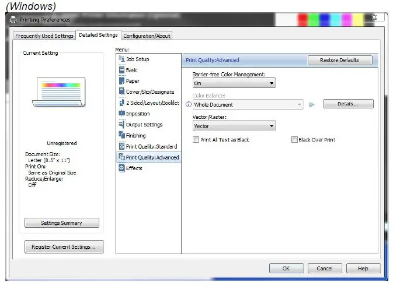This screenshot has width=400, height=282.
Task: Click the Paper menu icon
Action: 121,80
